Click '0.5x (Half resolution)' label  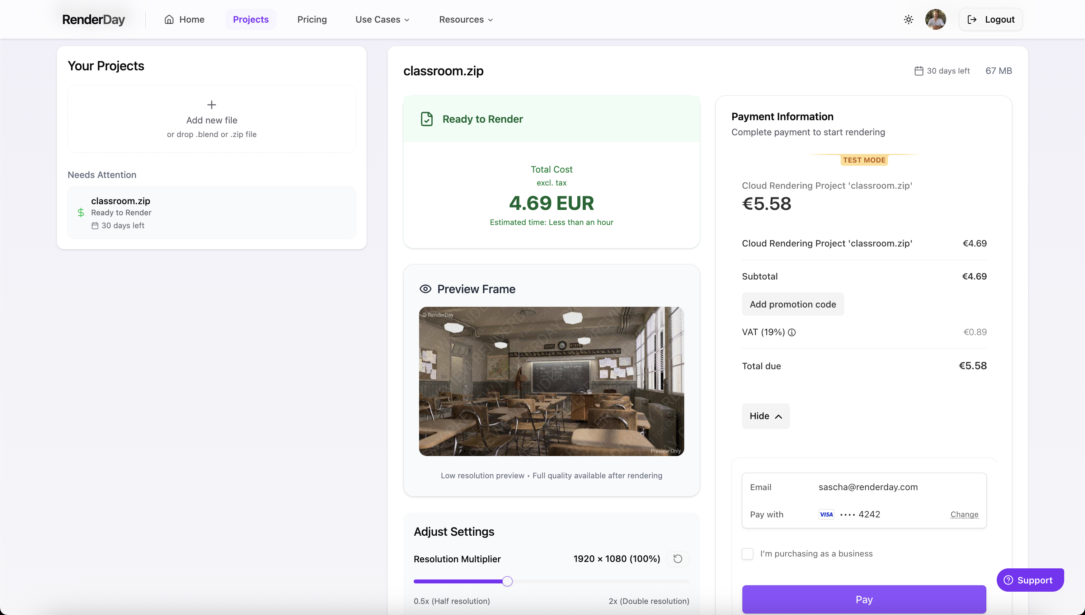[x=451, y=601]
